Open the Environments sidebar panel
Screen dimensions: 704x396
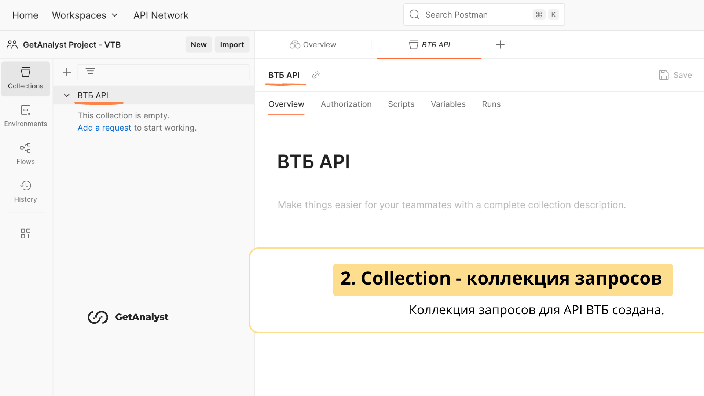pyautogui.click(x=26, y=116)
